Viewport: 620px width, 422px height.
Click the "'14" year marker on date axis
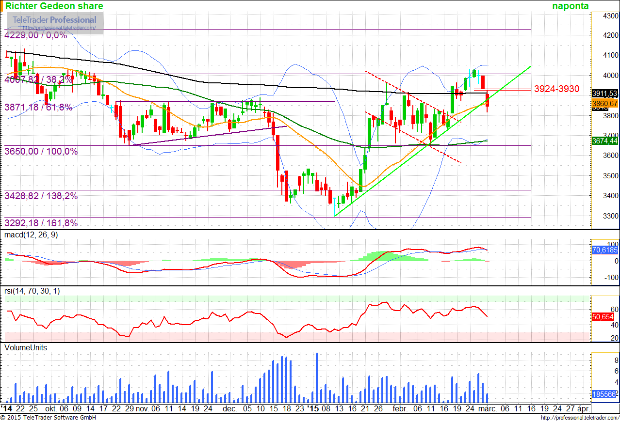click(x=7, y=408)
